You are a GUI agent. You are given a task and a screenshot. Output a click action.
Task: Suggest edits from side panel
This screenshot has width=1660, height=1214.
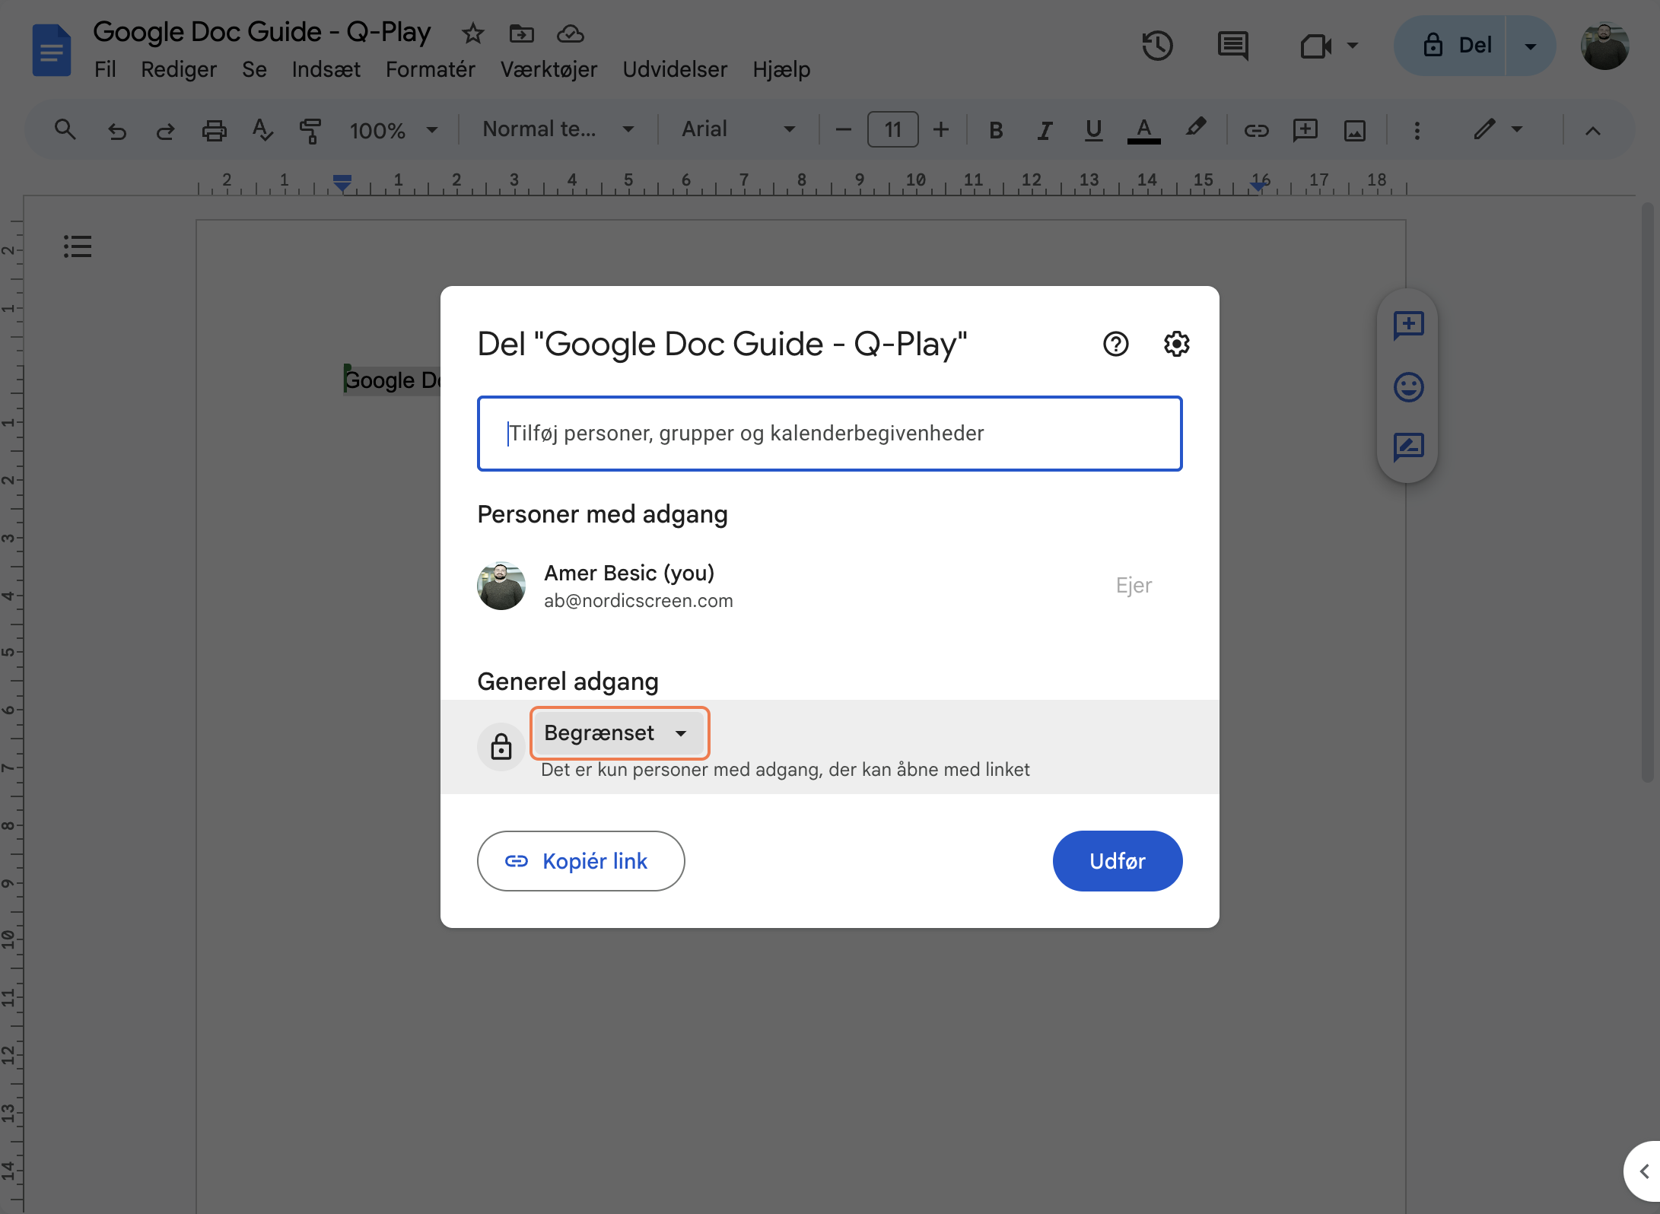(1408, 447)
